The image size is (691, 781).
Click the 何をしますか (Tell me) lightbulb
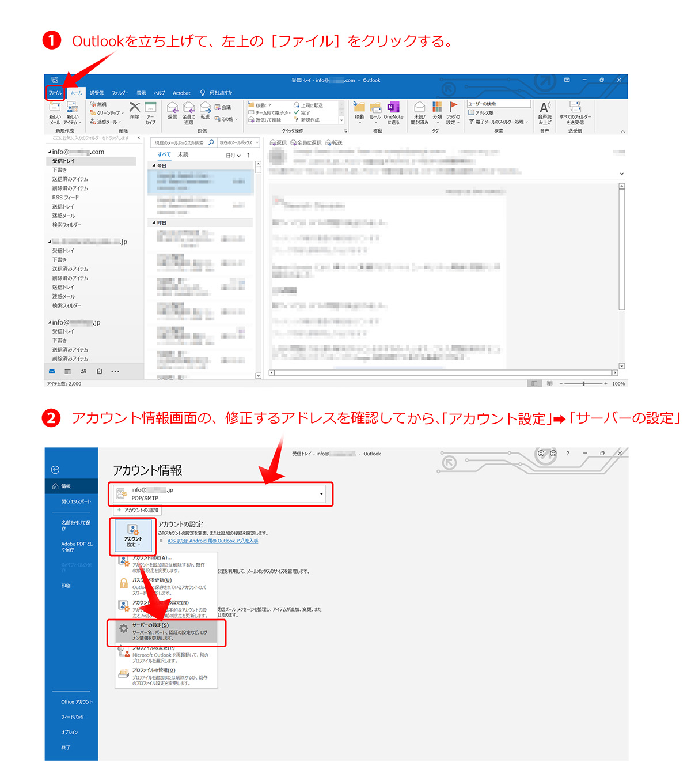[203, 93]
